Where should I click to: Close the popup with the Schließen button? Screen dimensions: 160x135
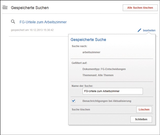(141, 119)
